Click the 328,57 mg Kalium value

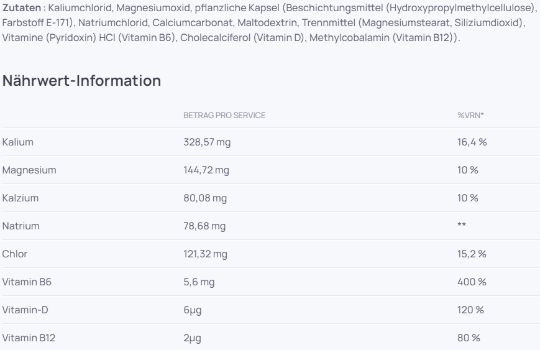[207, 142]
